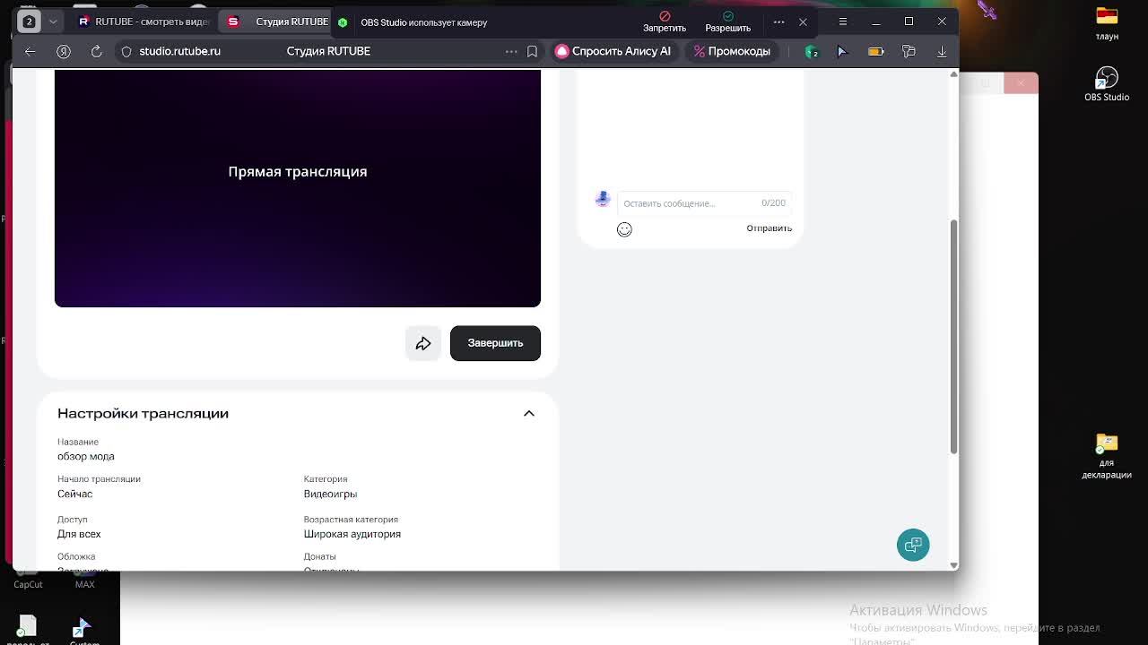Deny camera access with Запретить

[665, 22]
